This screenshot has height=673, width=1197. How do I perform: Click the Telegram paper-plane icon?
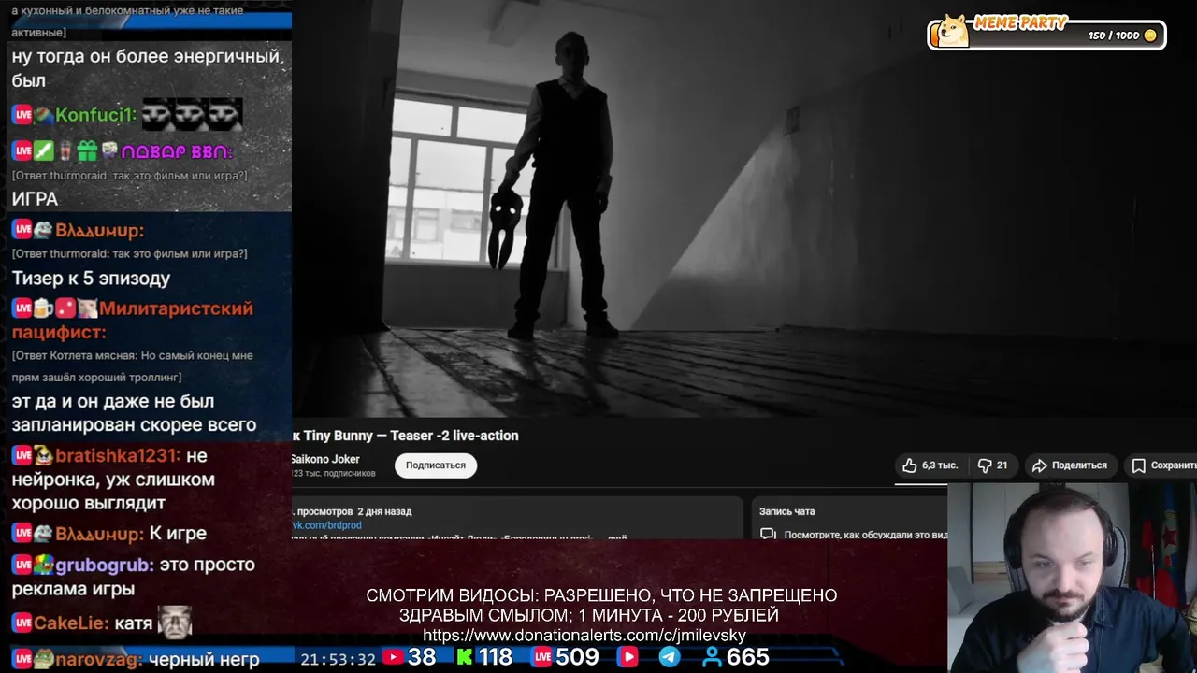[x=670, y=657]
